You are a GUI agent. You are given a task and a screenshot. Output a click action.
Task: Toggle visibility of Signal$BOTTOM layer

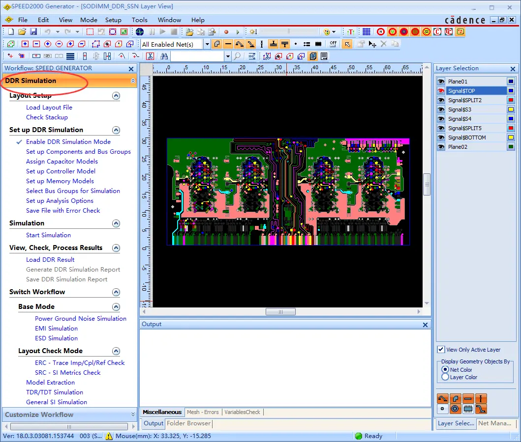point(441,138)
